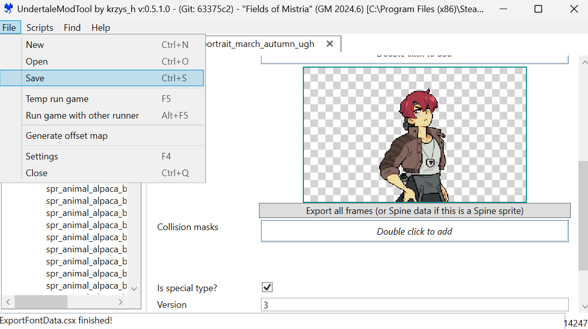The width and height of the screenshot is (588, 329).
Task: Choose Generate offset map
Action: click(102, 136)
